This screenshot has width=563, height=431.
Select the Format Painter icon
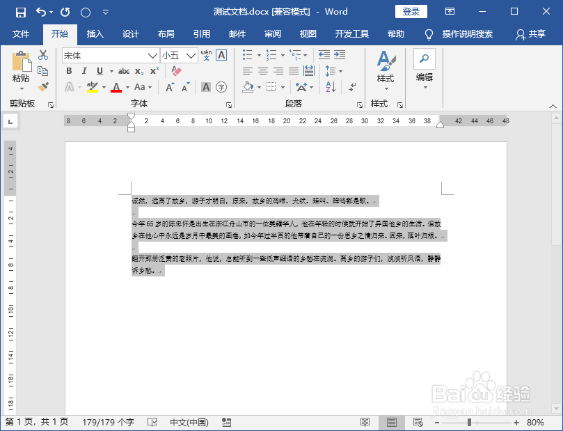click(45, 85)
